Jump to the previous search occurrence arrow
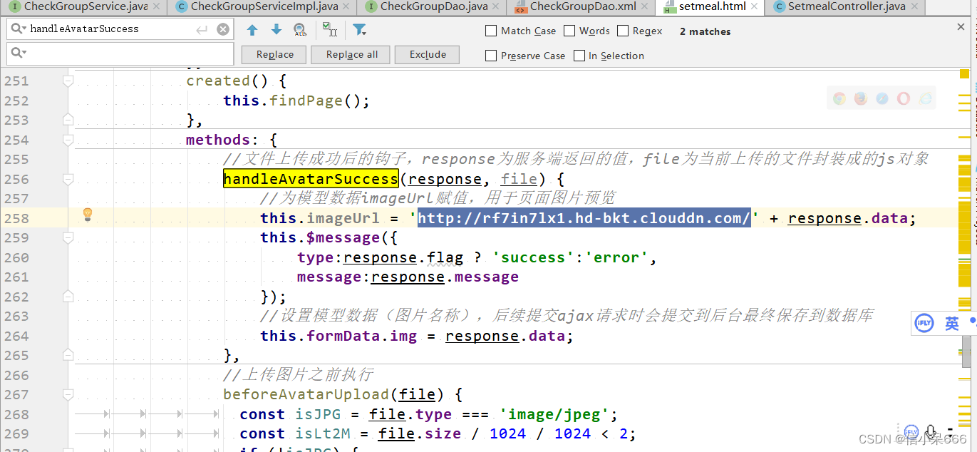This screenshot has height=452, width=977. pyautogui.click(x=252, y=30)
